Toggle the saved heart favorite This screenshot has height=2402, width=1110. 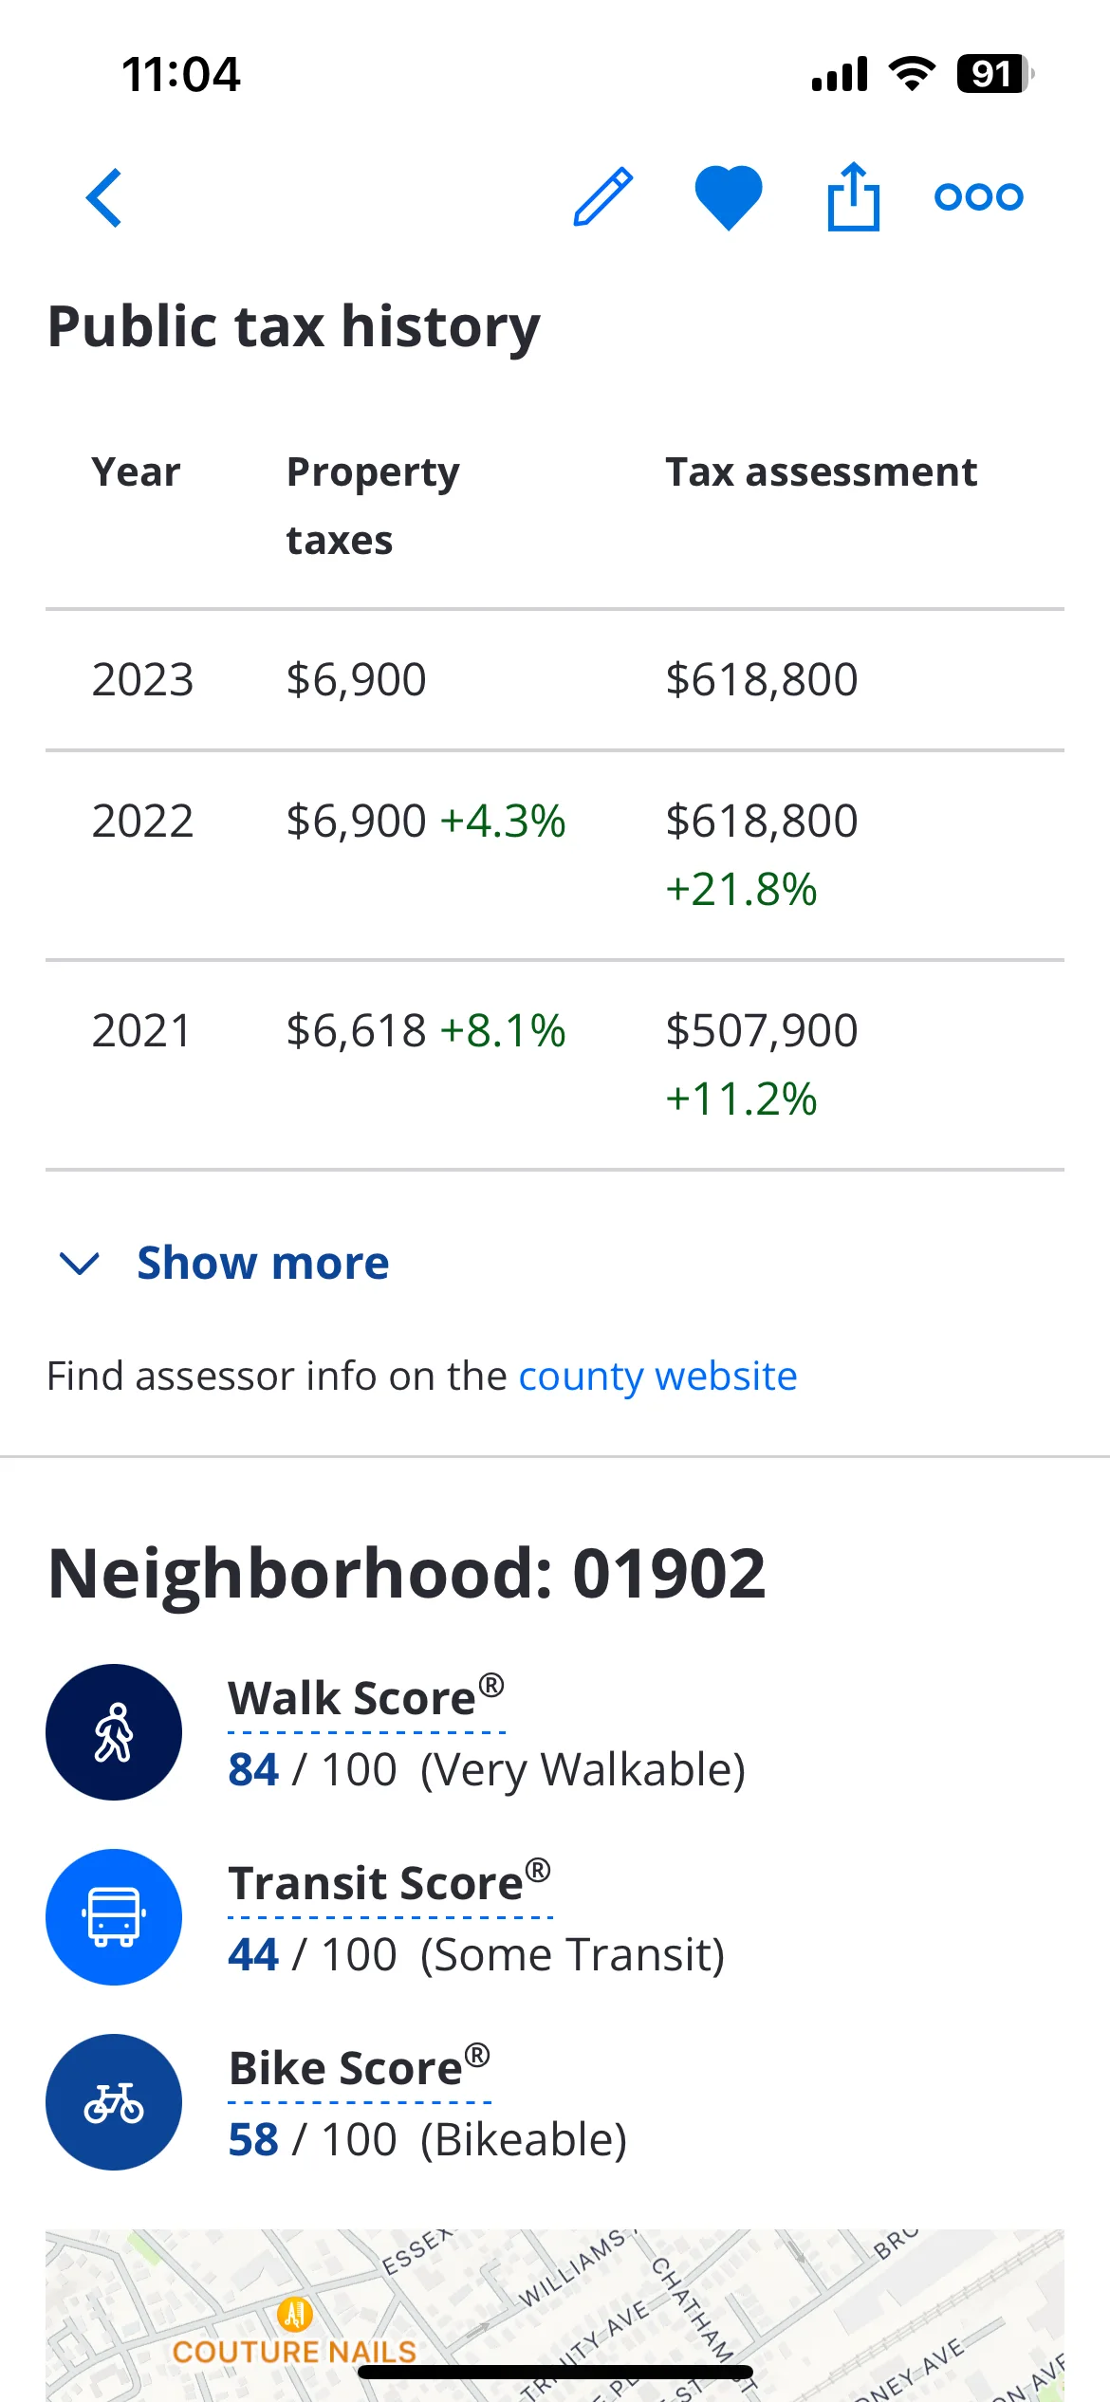coord(729,196)
